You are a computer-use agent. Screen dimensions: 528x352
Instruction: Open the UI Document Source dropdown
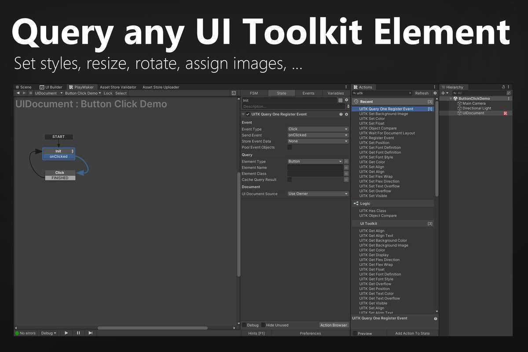pos(318,194)
